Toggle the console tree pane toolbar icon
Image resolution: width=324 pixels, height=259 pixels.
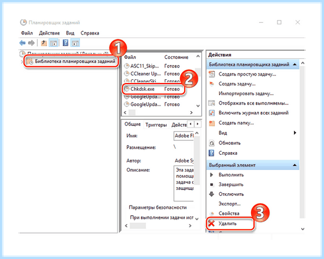[53, 43]
